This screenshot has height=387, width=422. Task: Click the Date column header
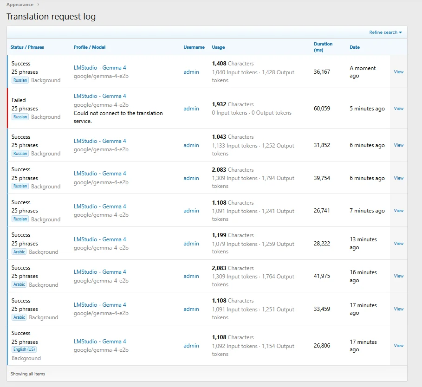point(355,47)
